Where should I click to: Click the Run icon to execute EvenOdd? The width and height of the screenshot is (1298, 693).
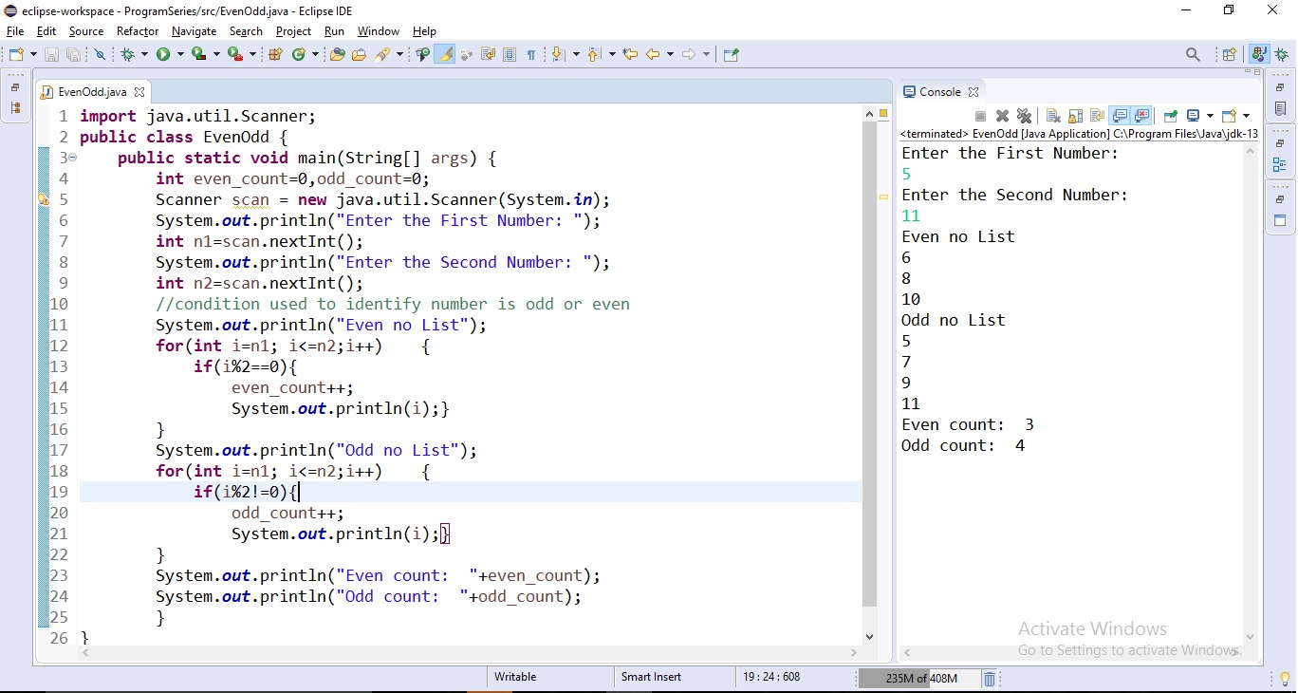point(163,54)
